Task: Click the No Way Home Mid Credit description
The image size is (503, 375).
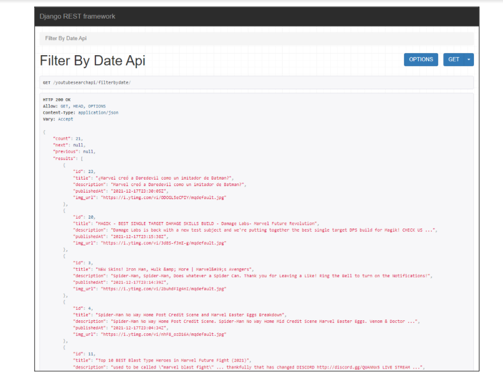Action: click(246, 321)
